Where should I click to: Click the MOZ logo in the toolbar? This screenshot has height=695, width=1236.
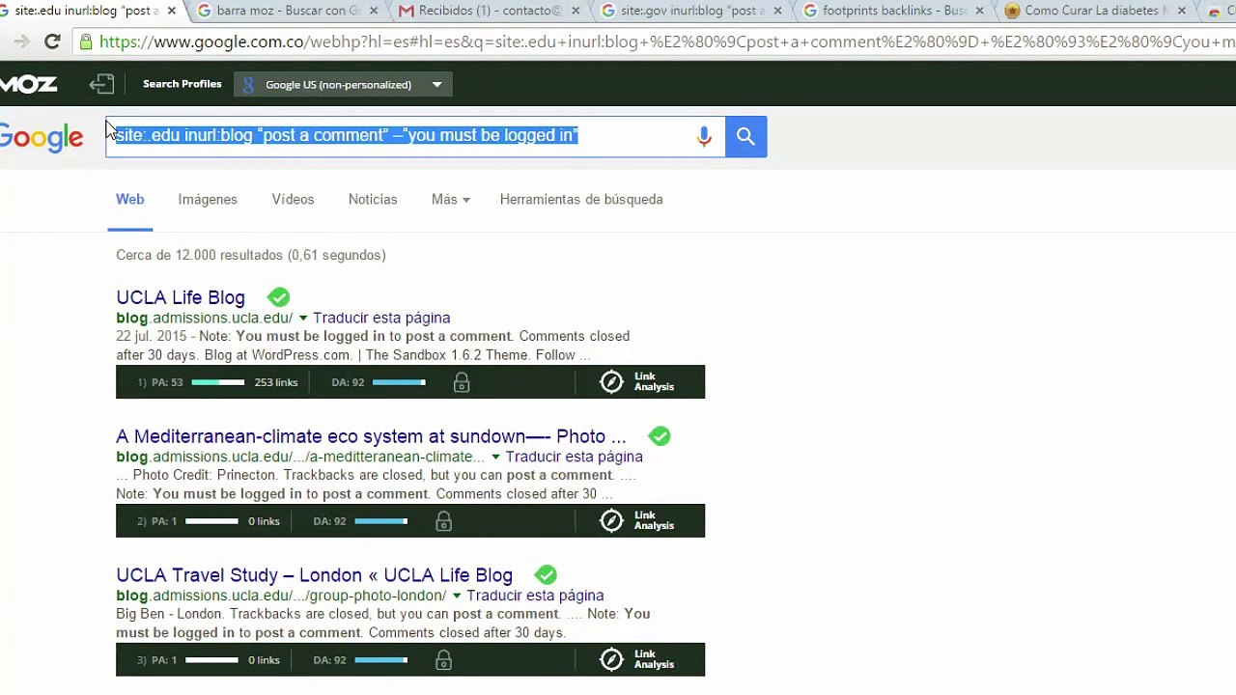point(28,85)
